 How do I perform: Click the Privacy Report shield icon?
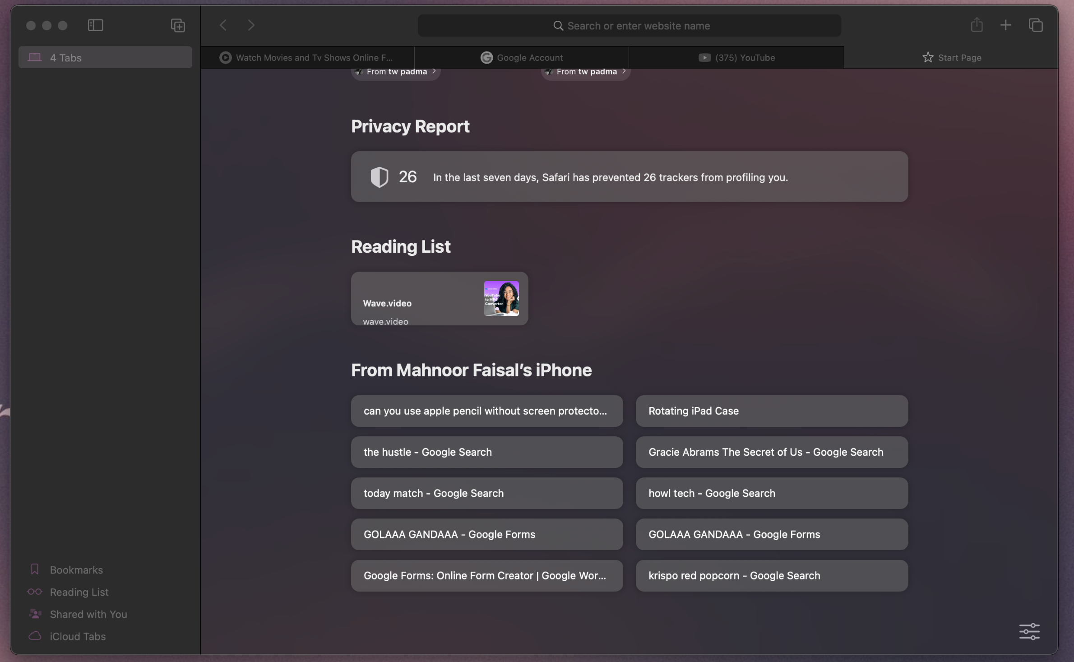coord(379,177)
